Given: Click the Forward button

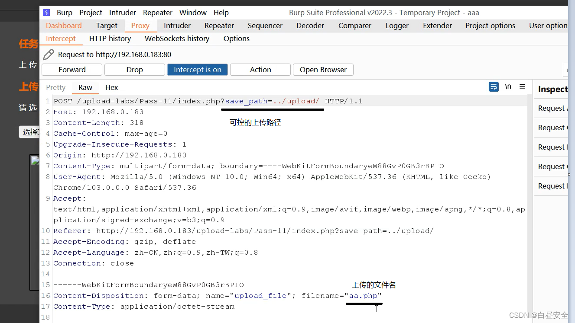Looking at the screenshot, I should click(x=72, y=70).
